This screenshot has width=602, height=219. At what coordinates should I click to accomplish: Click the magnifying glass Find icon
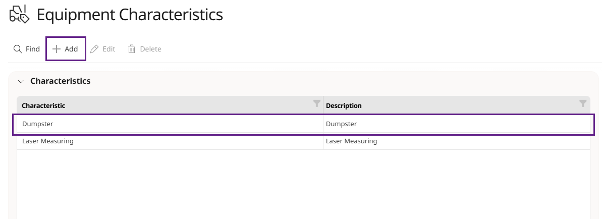tap(17, 49)
